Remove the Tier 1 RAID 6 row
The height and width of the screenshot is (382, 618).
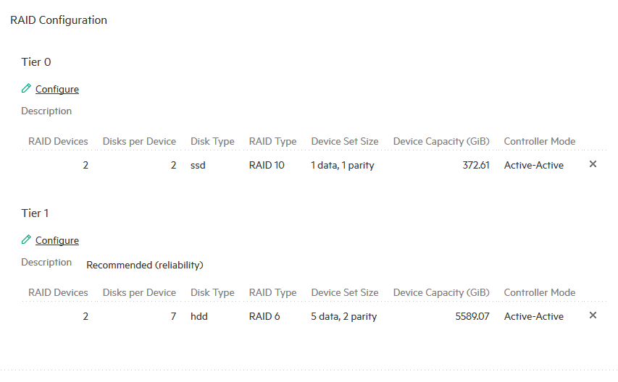(593, 315)
